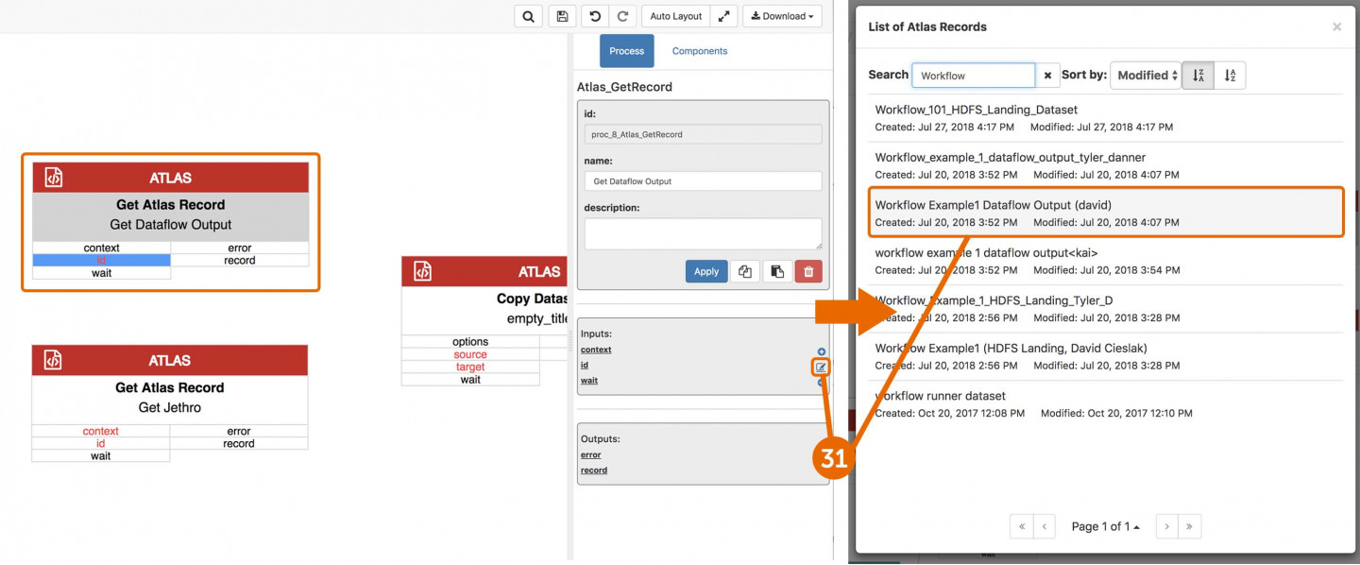
Task: Open the Sort by Modified dropdown
Action: point(1147,76)
